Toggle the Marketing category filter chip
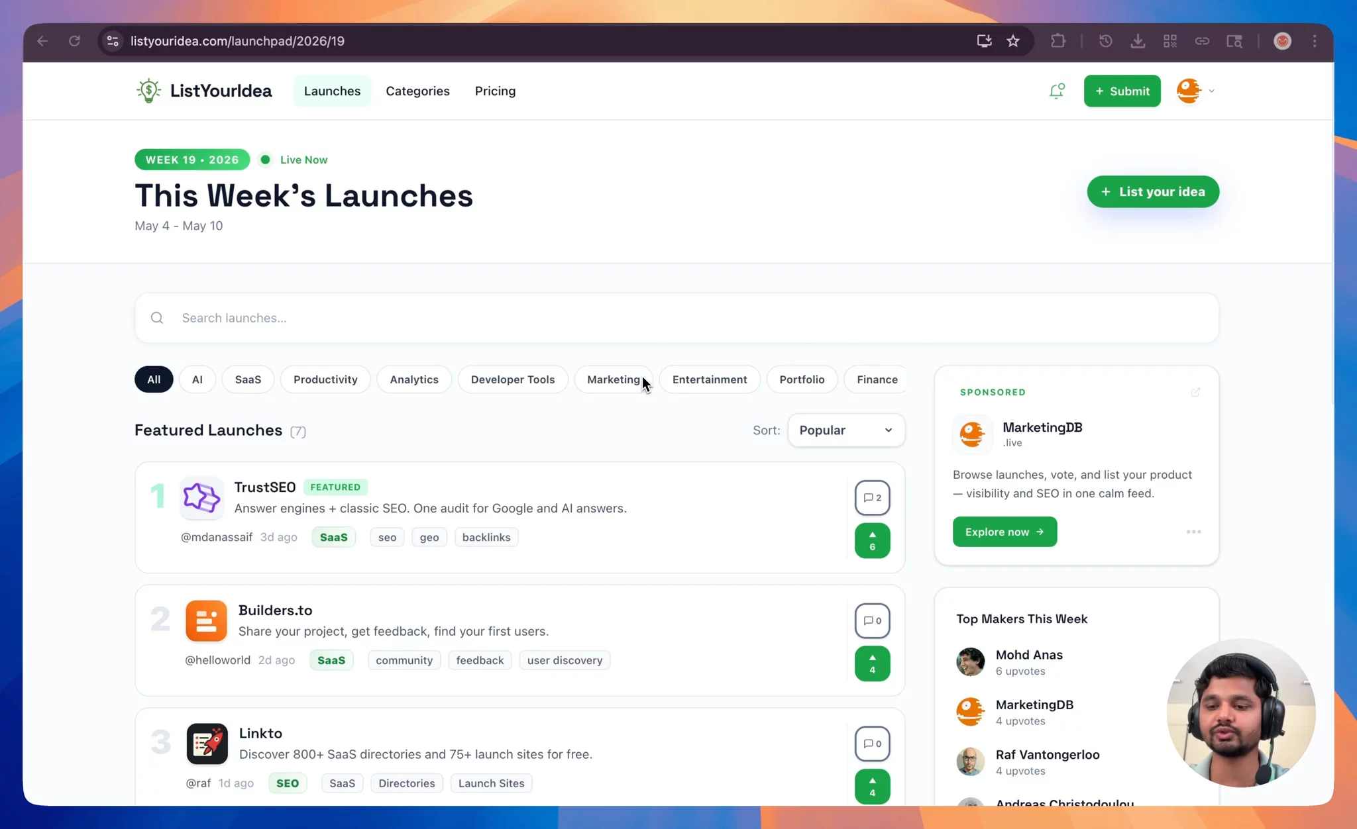 (614, 379)
